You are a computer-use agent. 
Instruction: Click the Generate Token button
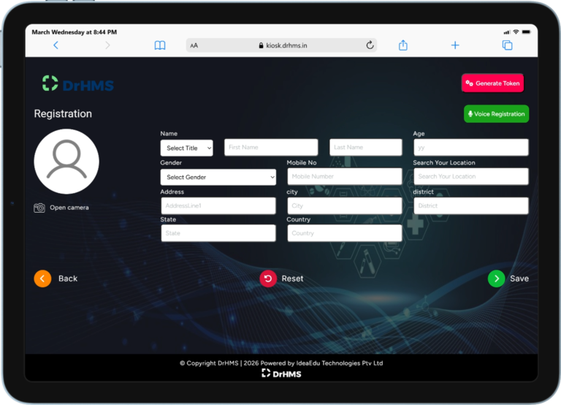492,83
